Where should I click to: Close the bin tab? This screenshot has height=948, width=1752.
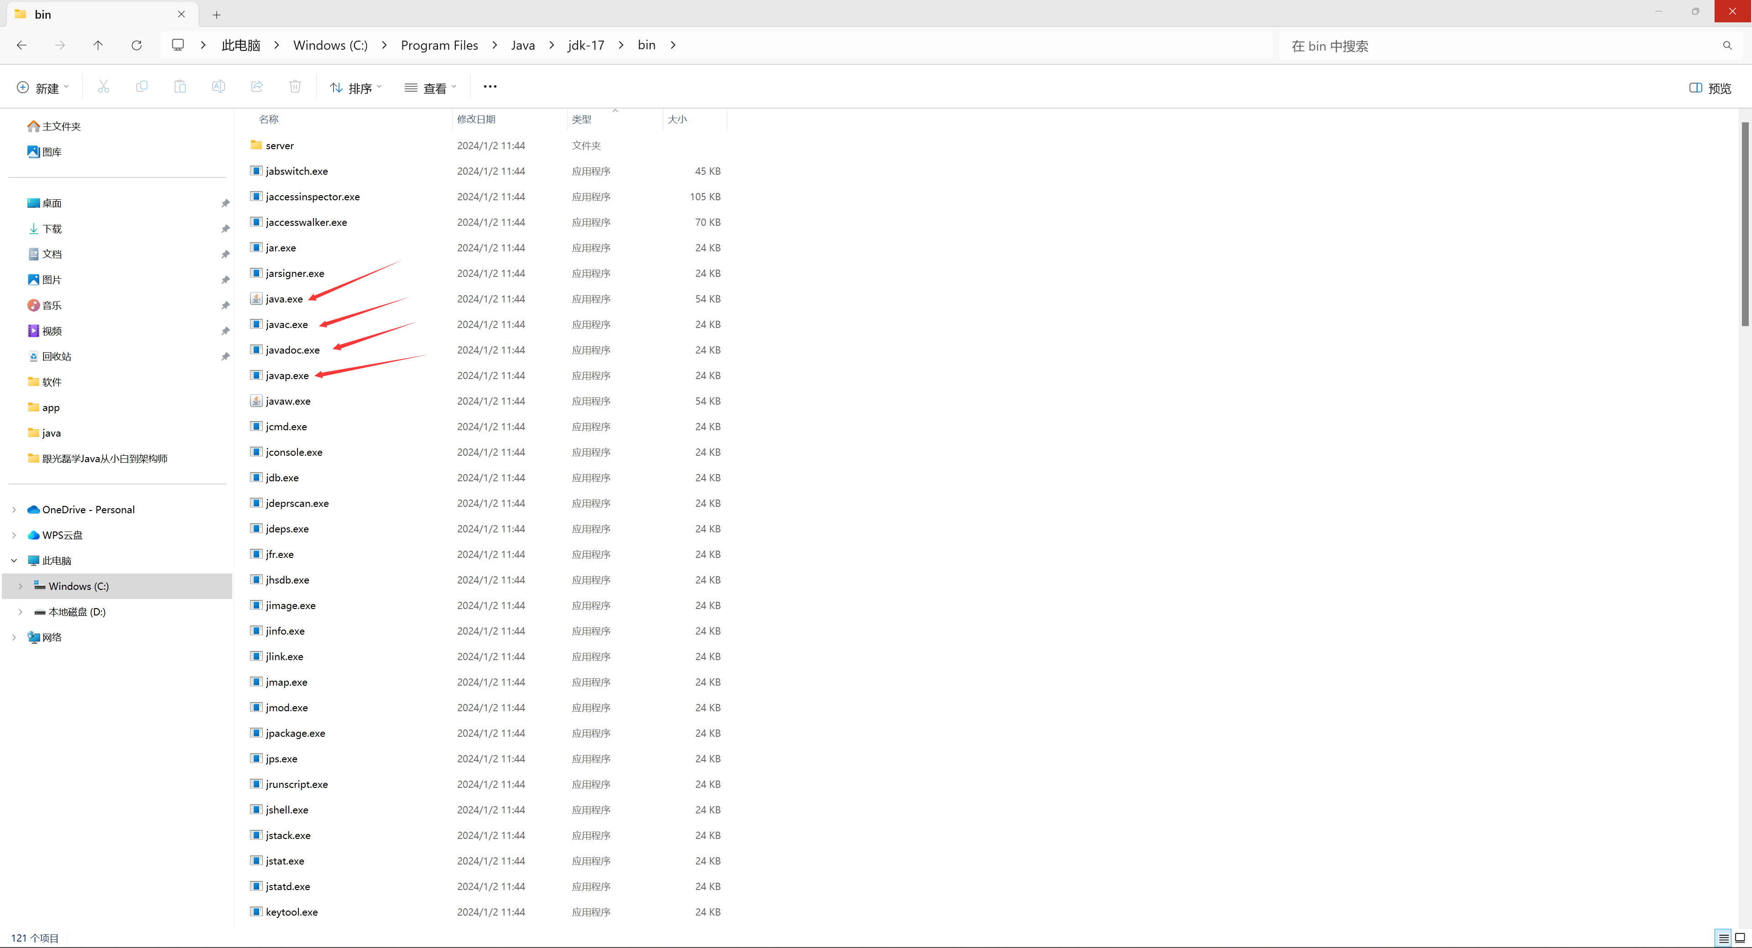181,14
